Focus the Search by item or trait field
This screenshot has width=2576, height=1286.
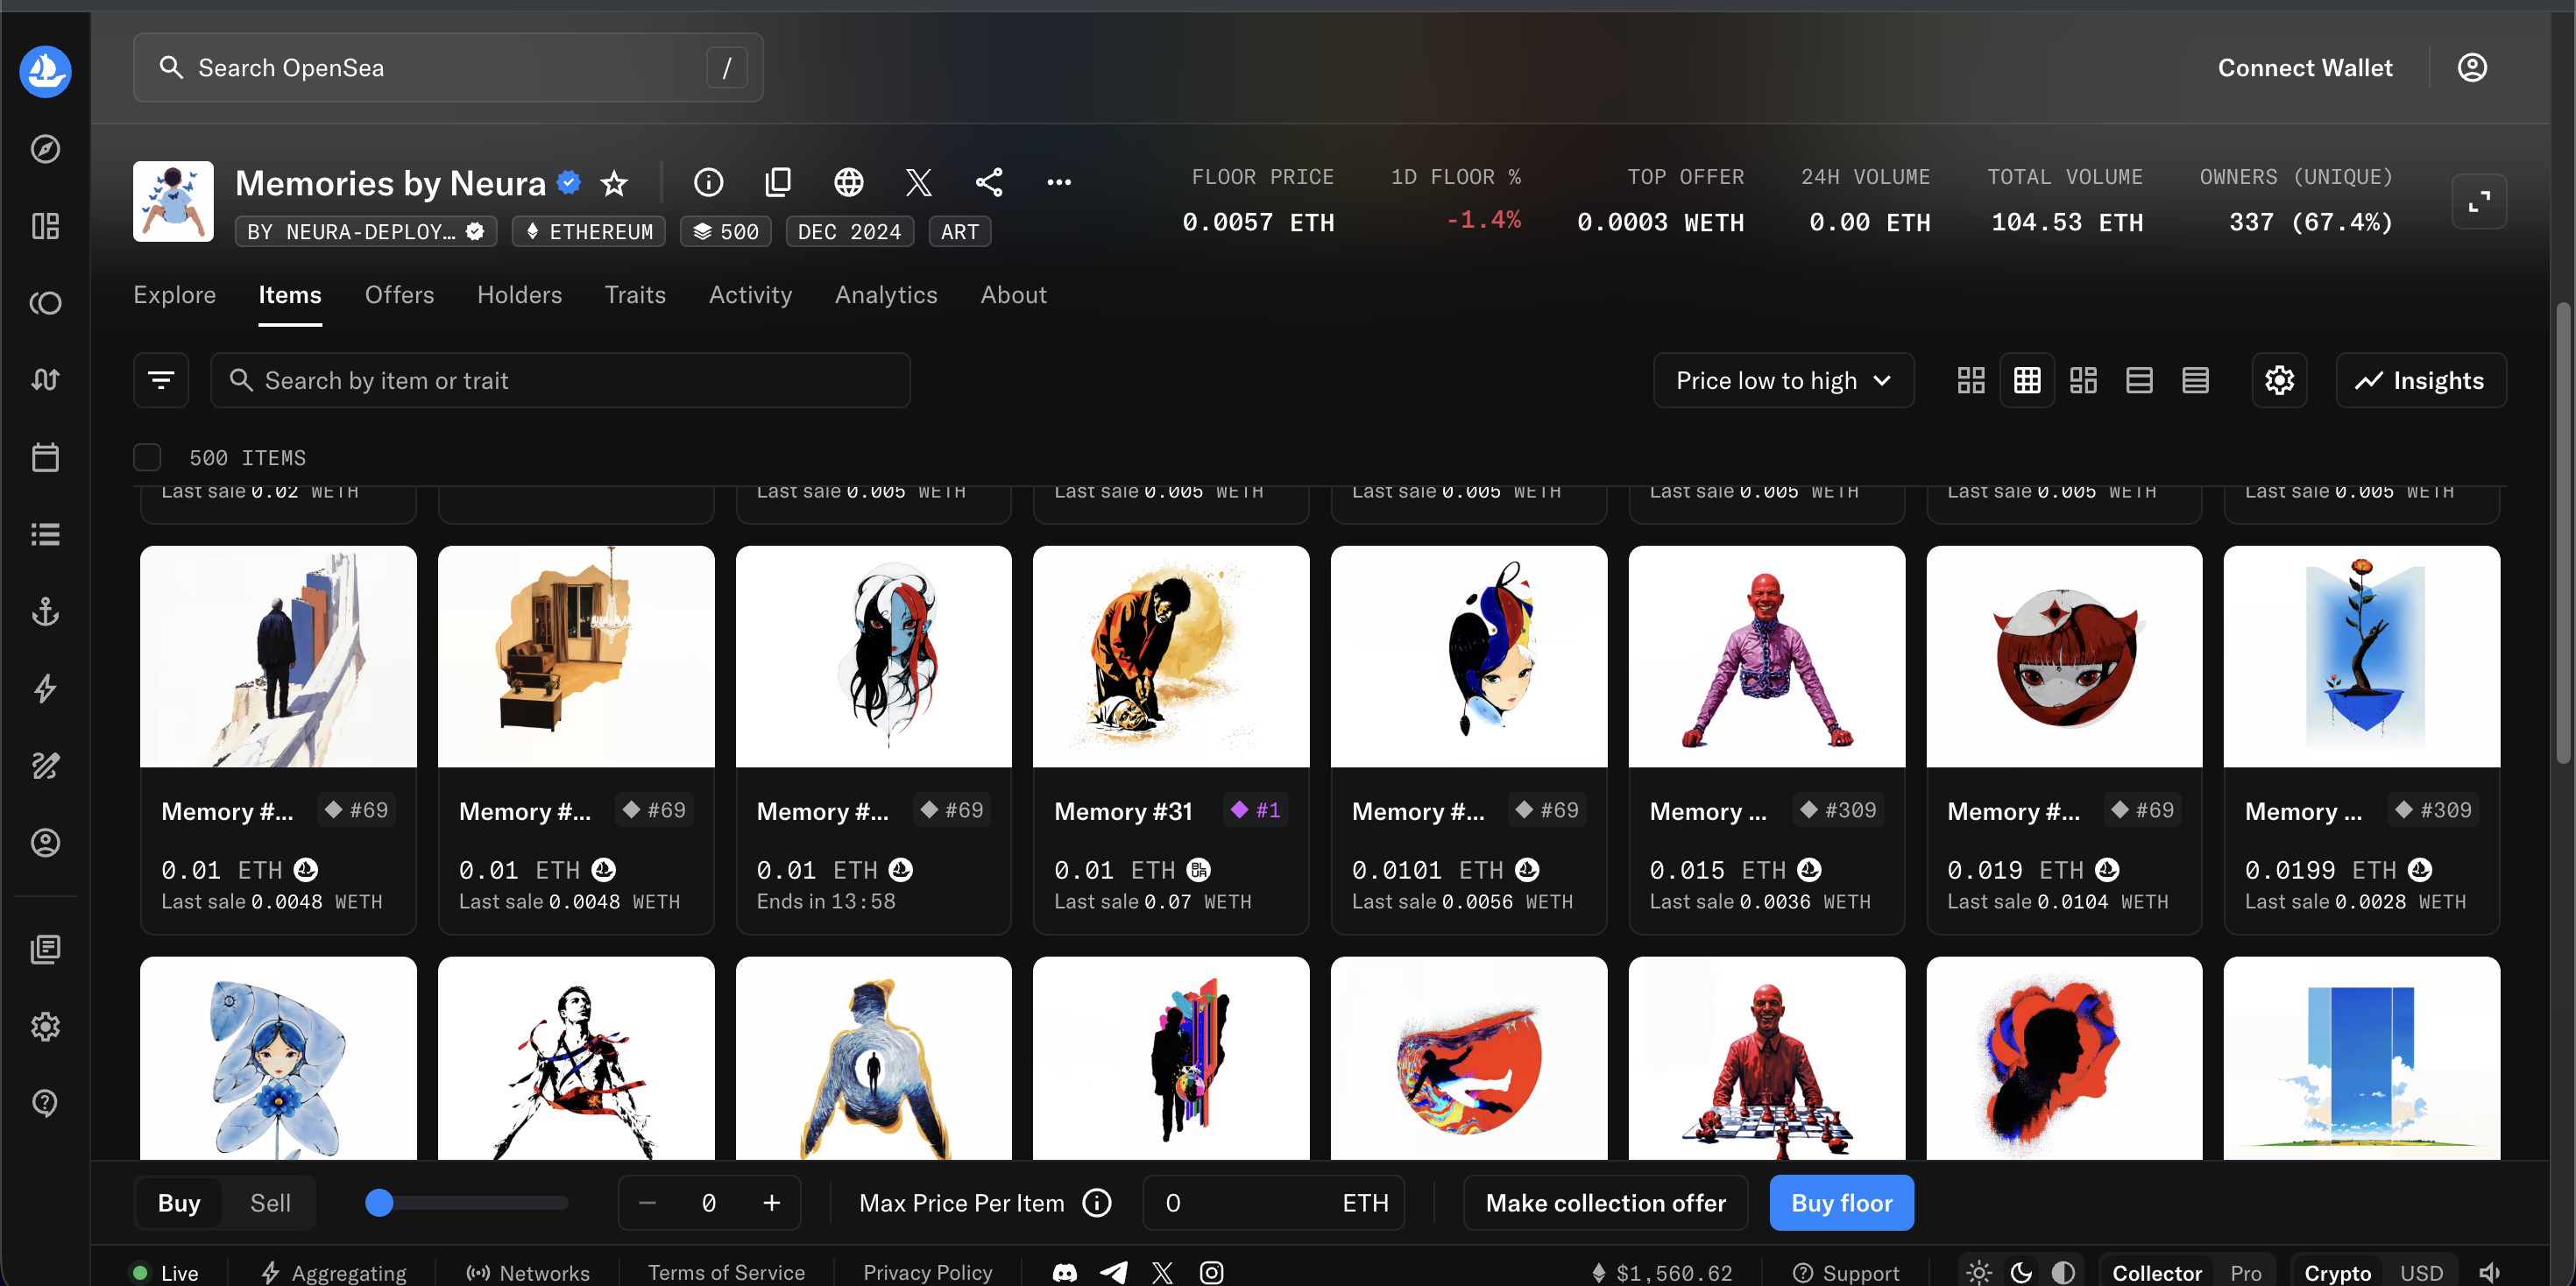pyautogui.click(x=560, y=380)
